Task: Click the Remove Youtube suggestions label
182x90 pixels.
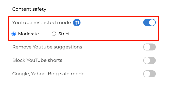Action: coord(47,47)
